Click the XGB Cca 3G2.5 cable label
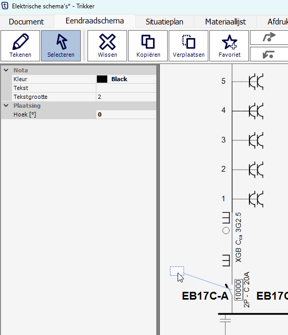288x335 pixels. coord(239,237)
